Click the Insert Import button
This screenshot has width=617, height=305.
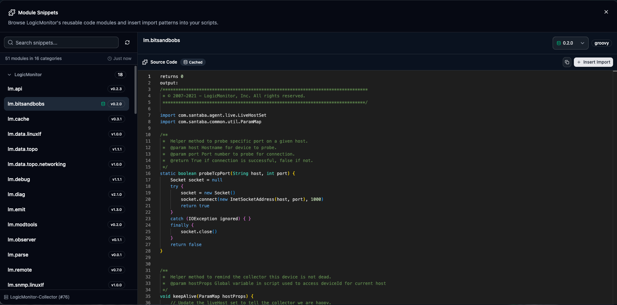pos(593,62)
